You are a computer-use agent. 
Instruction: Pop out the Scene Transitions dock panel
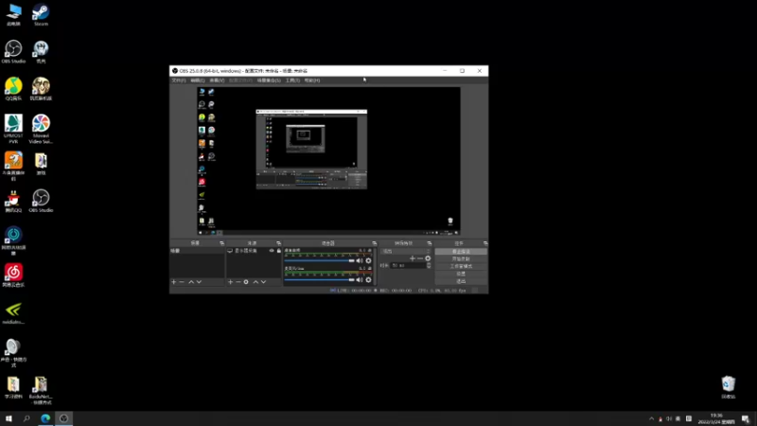430,243
